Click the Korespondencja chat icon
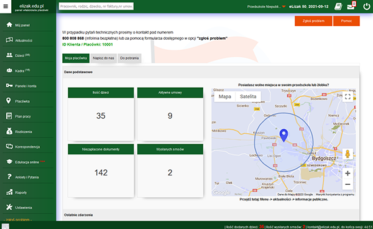The width and height of the screenshot is (373, 229). coord(9,146)
